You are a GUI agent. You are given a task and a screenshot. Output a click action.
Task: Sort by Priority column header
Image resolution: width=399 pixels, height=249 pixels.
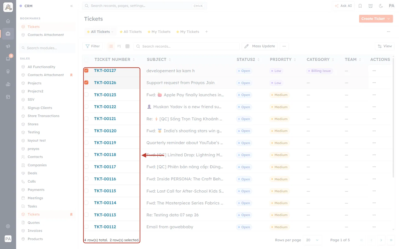pyautogui.click(x=283, y=59)
